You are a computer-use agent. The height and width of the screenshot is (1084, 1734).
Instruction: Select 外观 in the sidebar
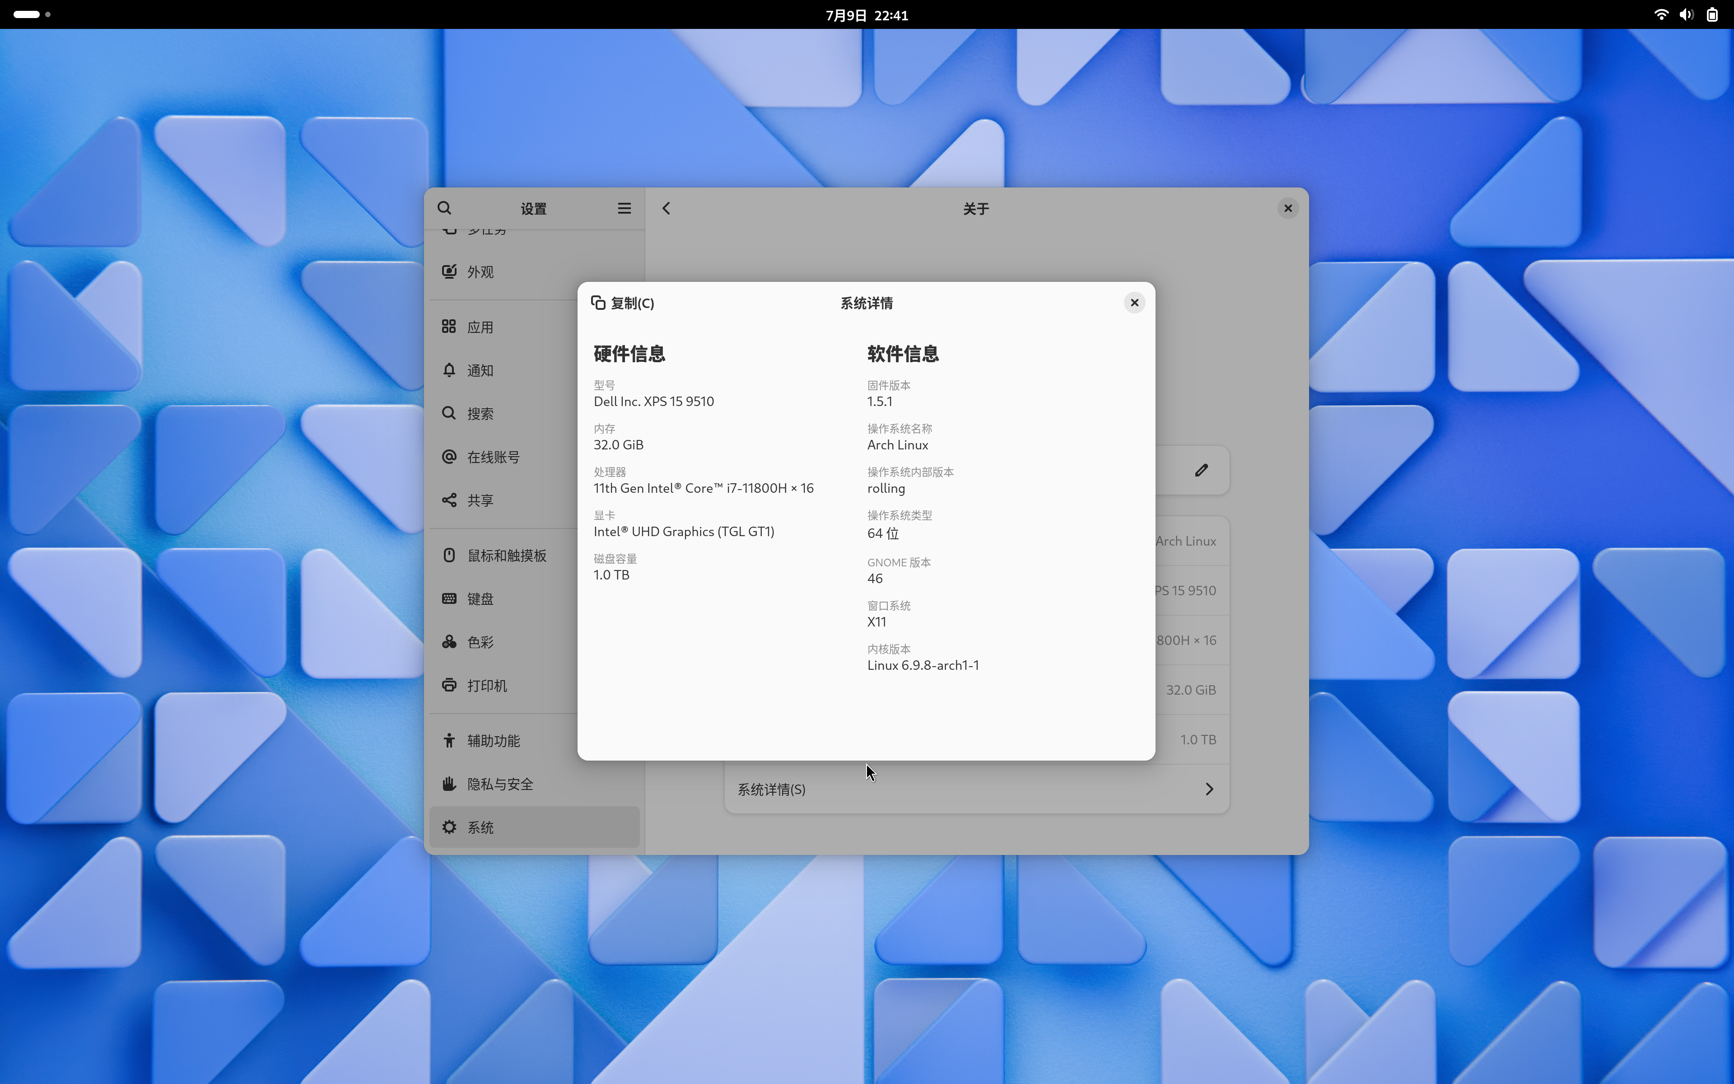click(x=535, y=272)
